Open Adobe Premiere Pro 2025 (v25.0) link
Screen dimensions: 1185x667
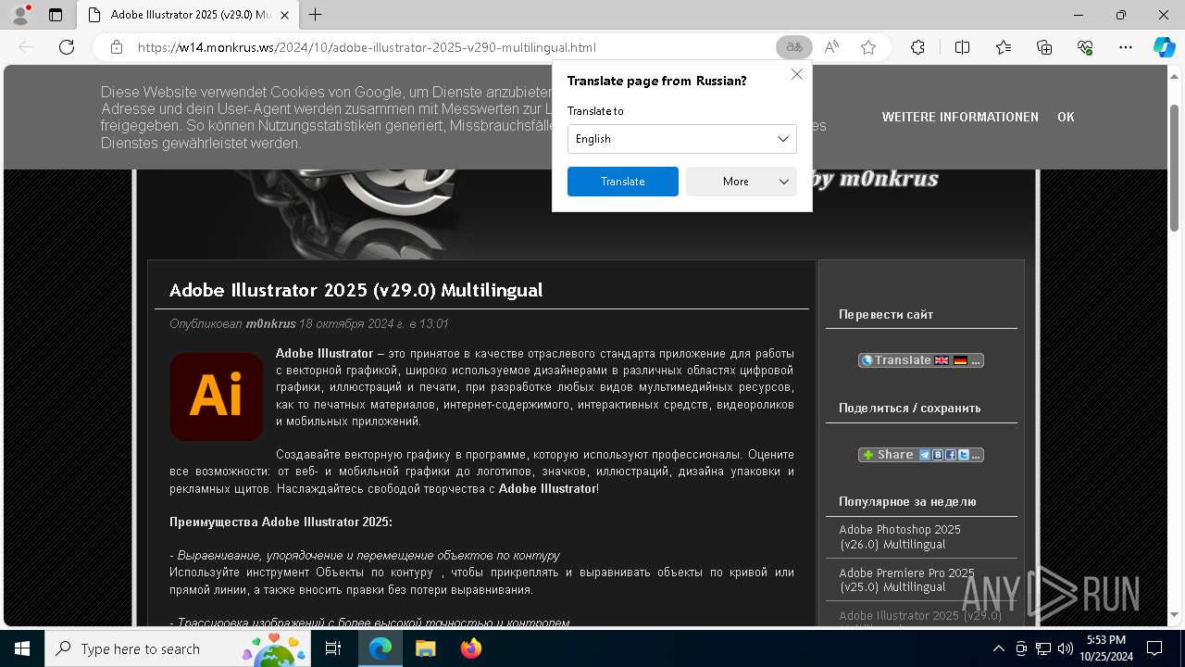tap(906, 580)
